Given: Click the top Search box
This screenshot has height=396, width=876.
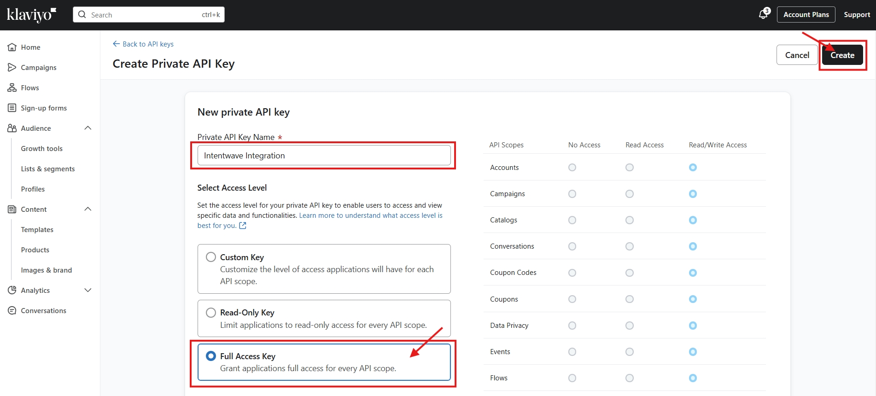Looking at the screenshot, I should click(x=148, y=14).
